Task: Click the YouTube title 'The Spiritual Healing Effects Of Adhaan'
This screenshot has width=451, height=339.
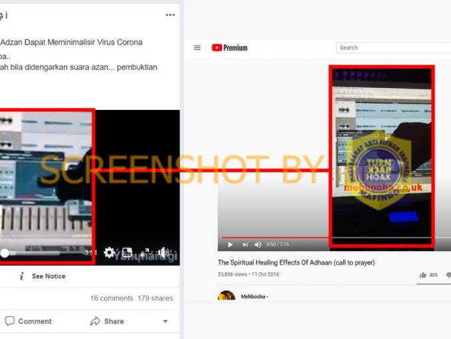Action: 296,262
